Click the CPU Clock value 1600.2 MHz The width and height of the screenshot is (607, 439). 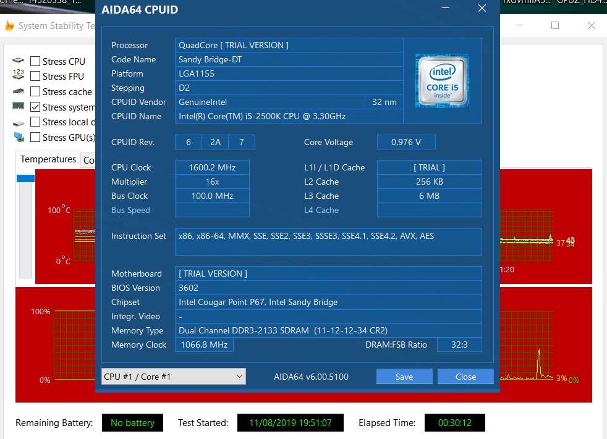[212, 167]
